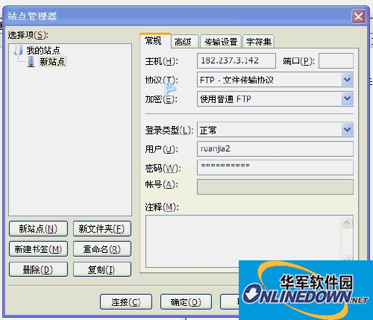Click the 我的站点 folder icon
Viewport: 373px width, 320px height.
(19, 50)
